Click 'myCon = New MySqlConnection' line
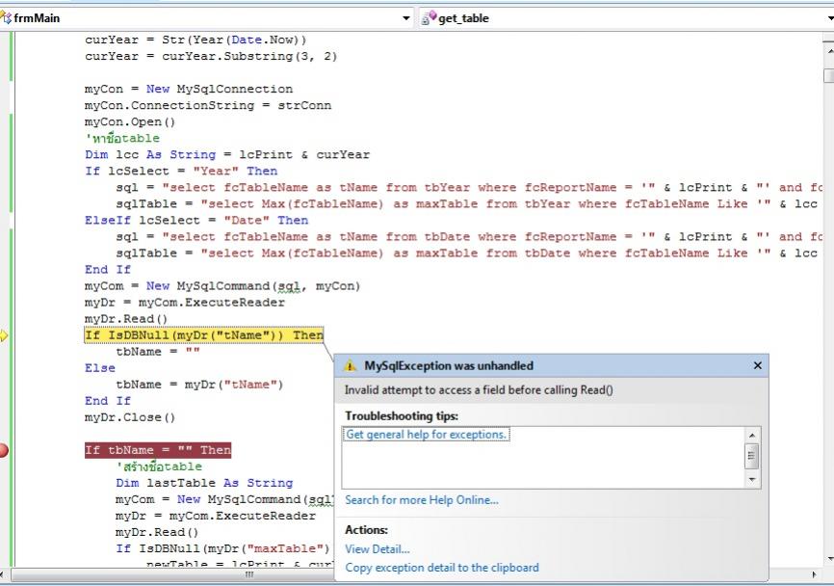This screenshot has width=834, height=586. (189, 89)
